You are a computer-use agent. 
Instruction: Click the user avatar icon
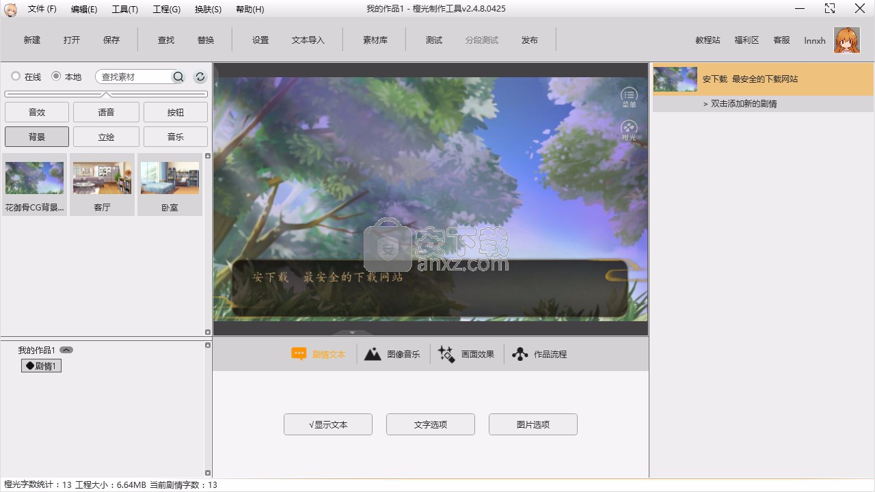pyautogui.click(x=847, y=40)
